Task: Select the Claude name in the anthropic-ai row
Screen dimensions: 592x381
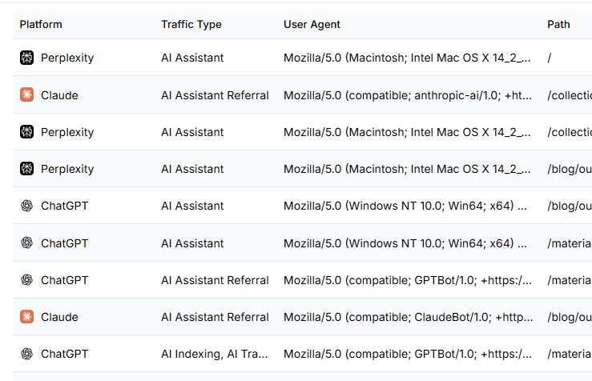Action: pos(59,95)
